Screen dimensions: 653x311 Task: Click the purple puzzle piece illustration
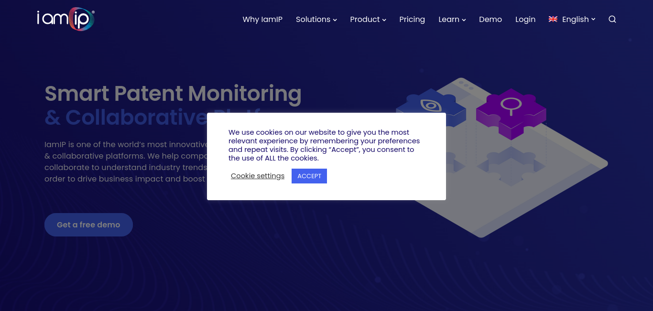click(511, 113)
